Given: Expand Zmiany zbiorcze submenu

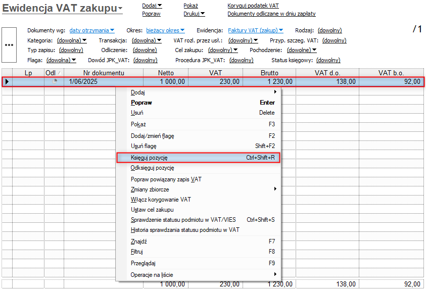Looking at the screenshot, I should [198, 189].
